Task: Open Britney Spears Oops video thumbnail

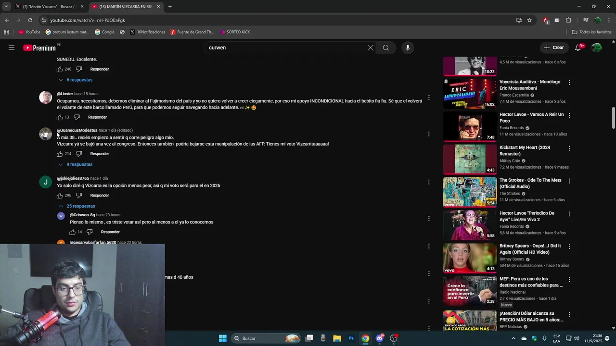Action: pos(470,258)
